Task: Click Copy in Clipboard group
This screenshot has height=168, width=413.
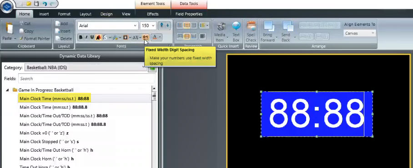Action: tap(26, 31)
